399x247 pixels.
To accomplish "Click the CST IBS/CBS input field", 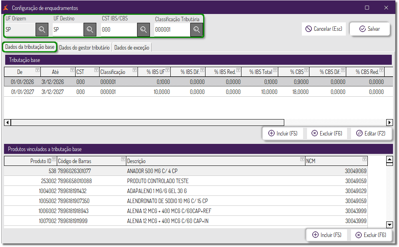I will pos(119,30).
